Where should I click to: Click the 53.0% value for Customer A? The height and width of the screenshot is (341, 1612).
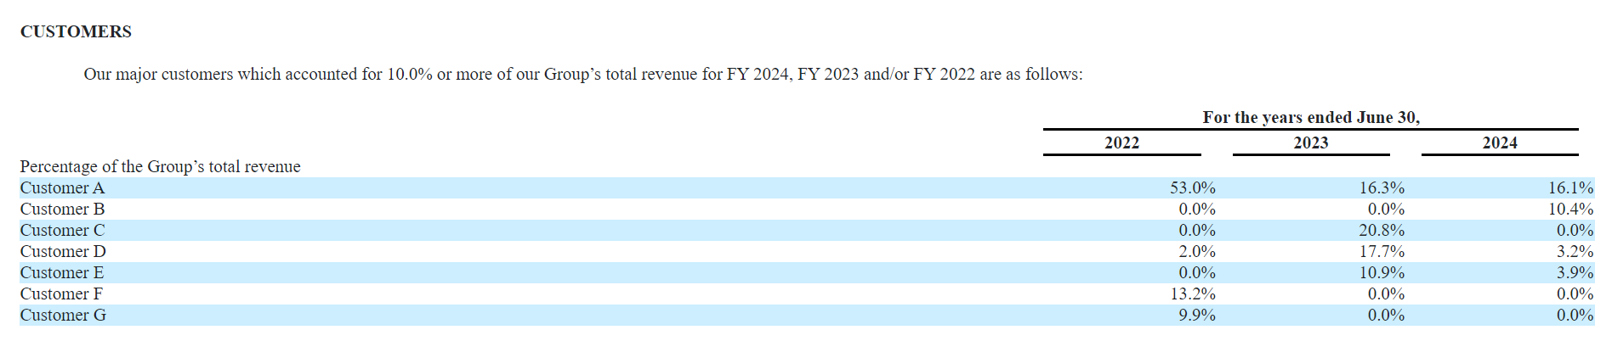[x=1192, y=187]
